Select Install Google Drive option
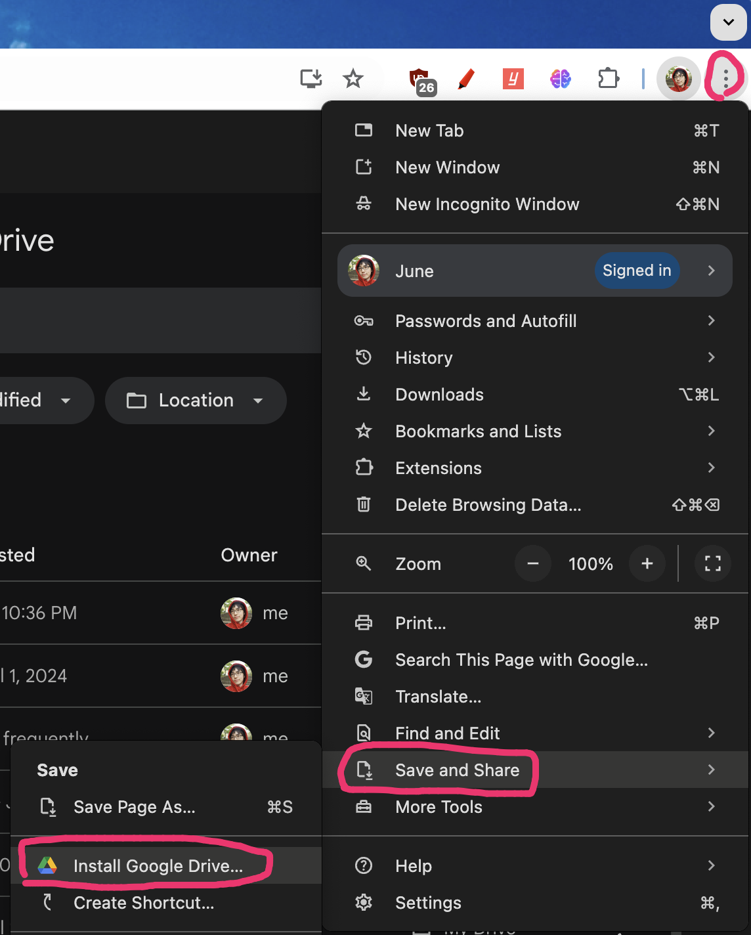Screen dimensions: 751x935 [x=166, y=866]
